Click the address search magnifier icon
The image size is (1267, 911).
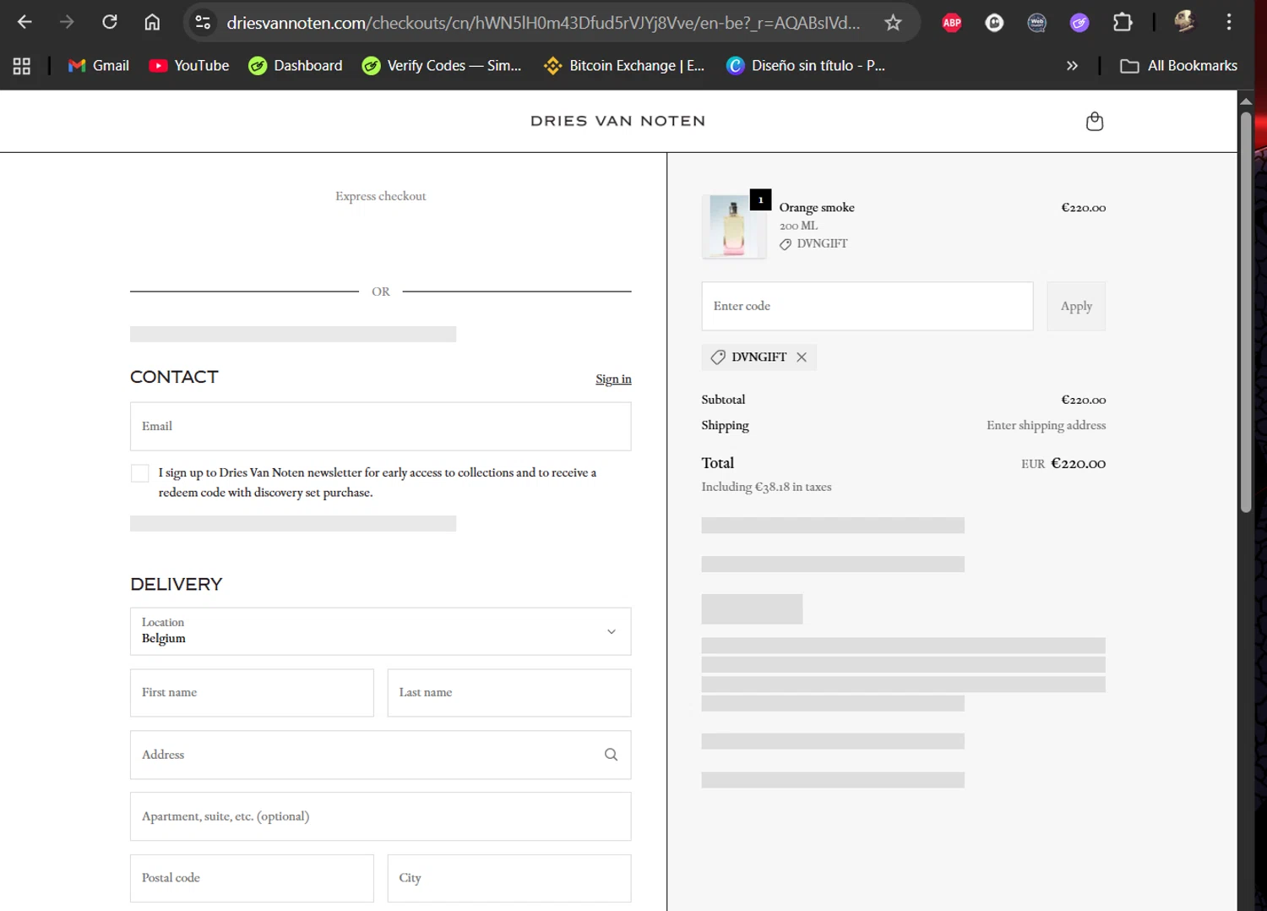click(611, 755)
